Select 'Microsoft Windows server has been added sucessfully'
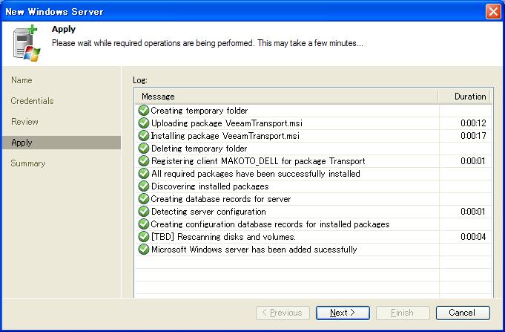This screenshot has height=332, width=505. [314, 249]
